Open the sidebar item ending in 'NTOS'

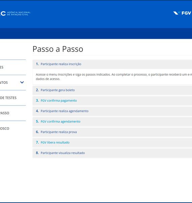[4, 83]
